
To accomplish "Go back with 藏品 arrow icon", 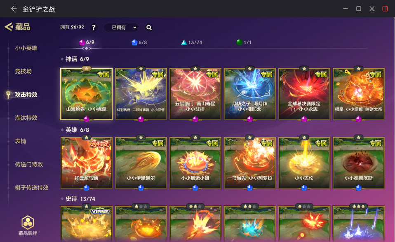I will pyautogui.click(x=9, y=27).
